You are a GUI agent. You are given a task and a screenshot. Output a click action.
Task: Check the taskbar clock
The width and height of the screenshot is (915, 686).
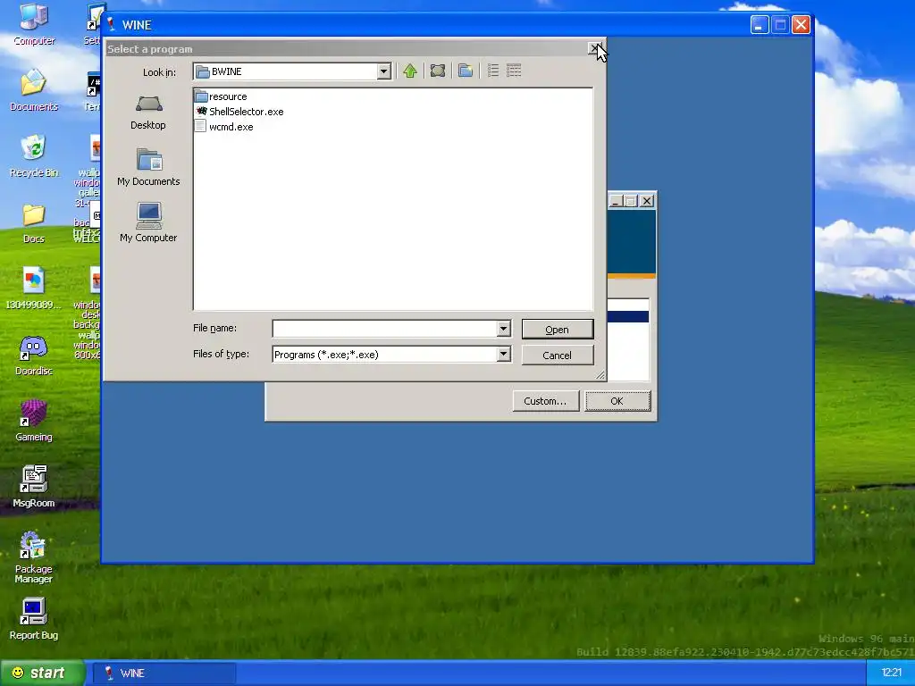point(892,673)
